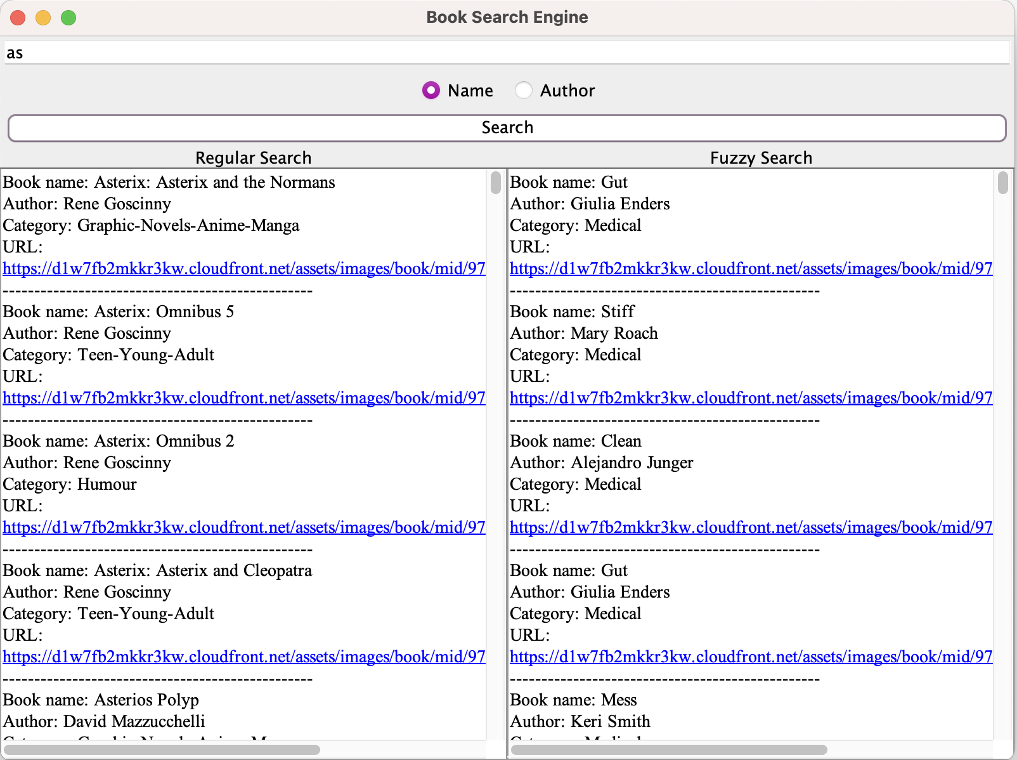Click Fuzzy Search horizontal scrollbar thumb
1017x760 pixels.
click(x=670, y=750)
